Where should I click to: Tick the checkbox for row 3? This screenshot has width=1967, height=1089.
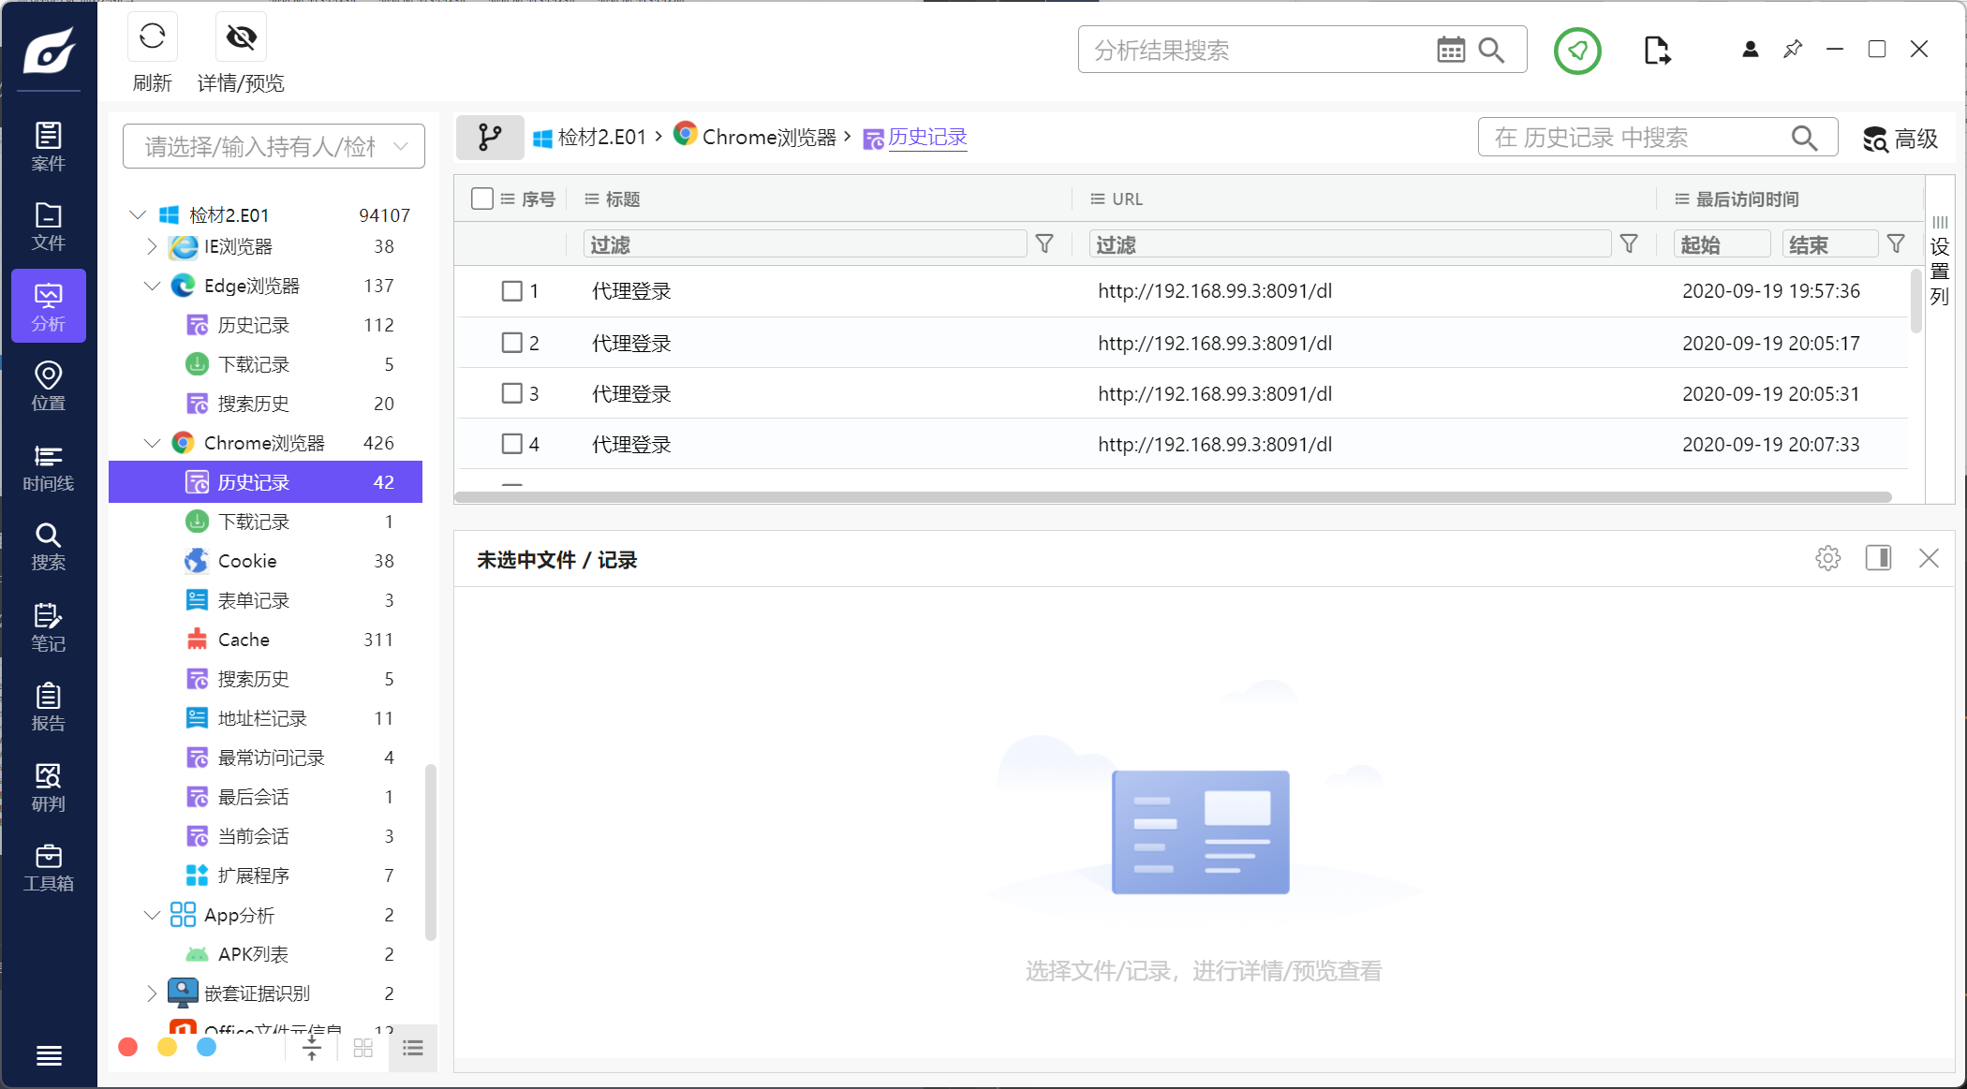point(511,393)
